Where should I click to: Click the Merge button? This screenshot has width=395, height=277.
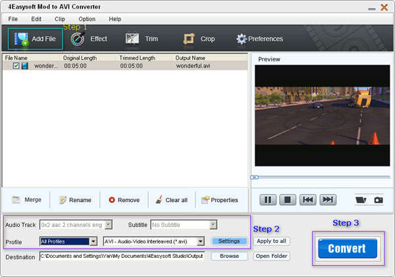point(27,200)
